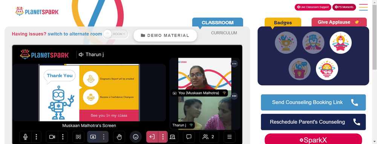
Task: Click the speaker icon beside Tharun j
Action: 81,55
